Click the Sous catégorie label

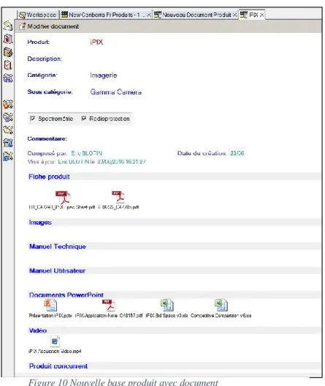tap(50, 92)
